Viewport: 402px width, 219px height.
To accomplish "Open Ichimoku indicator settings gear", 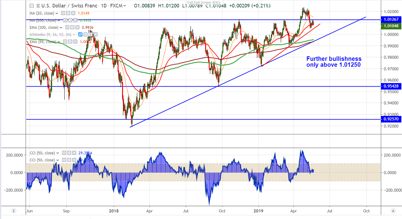I will point(85,34).
